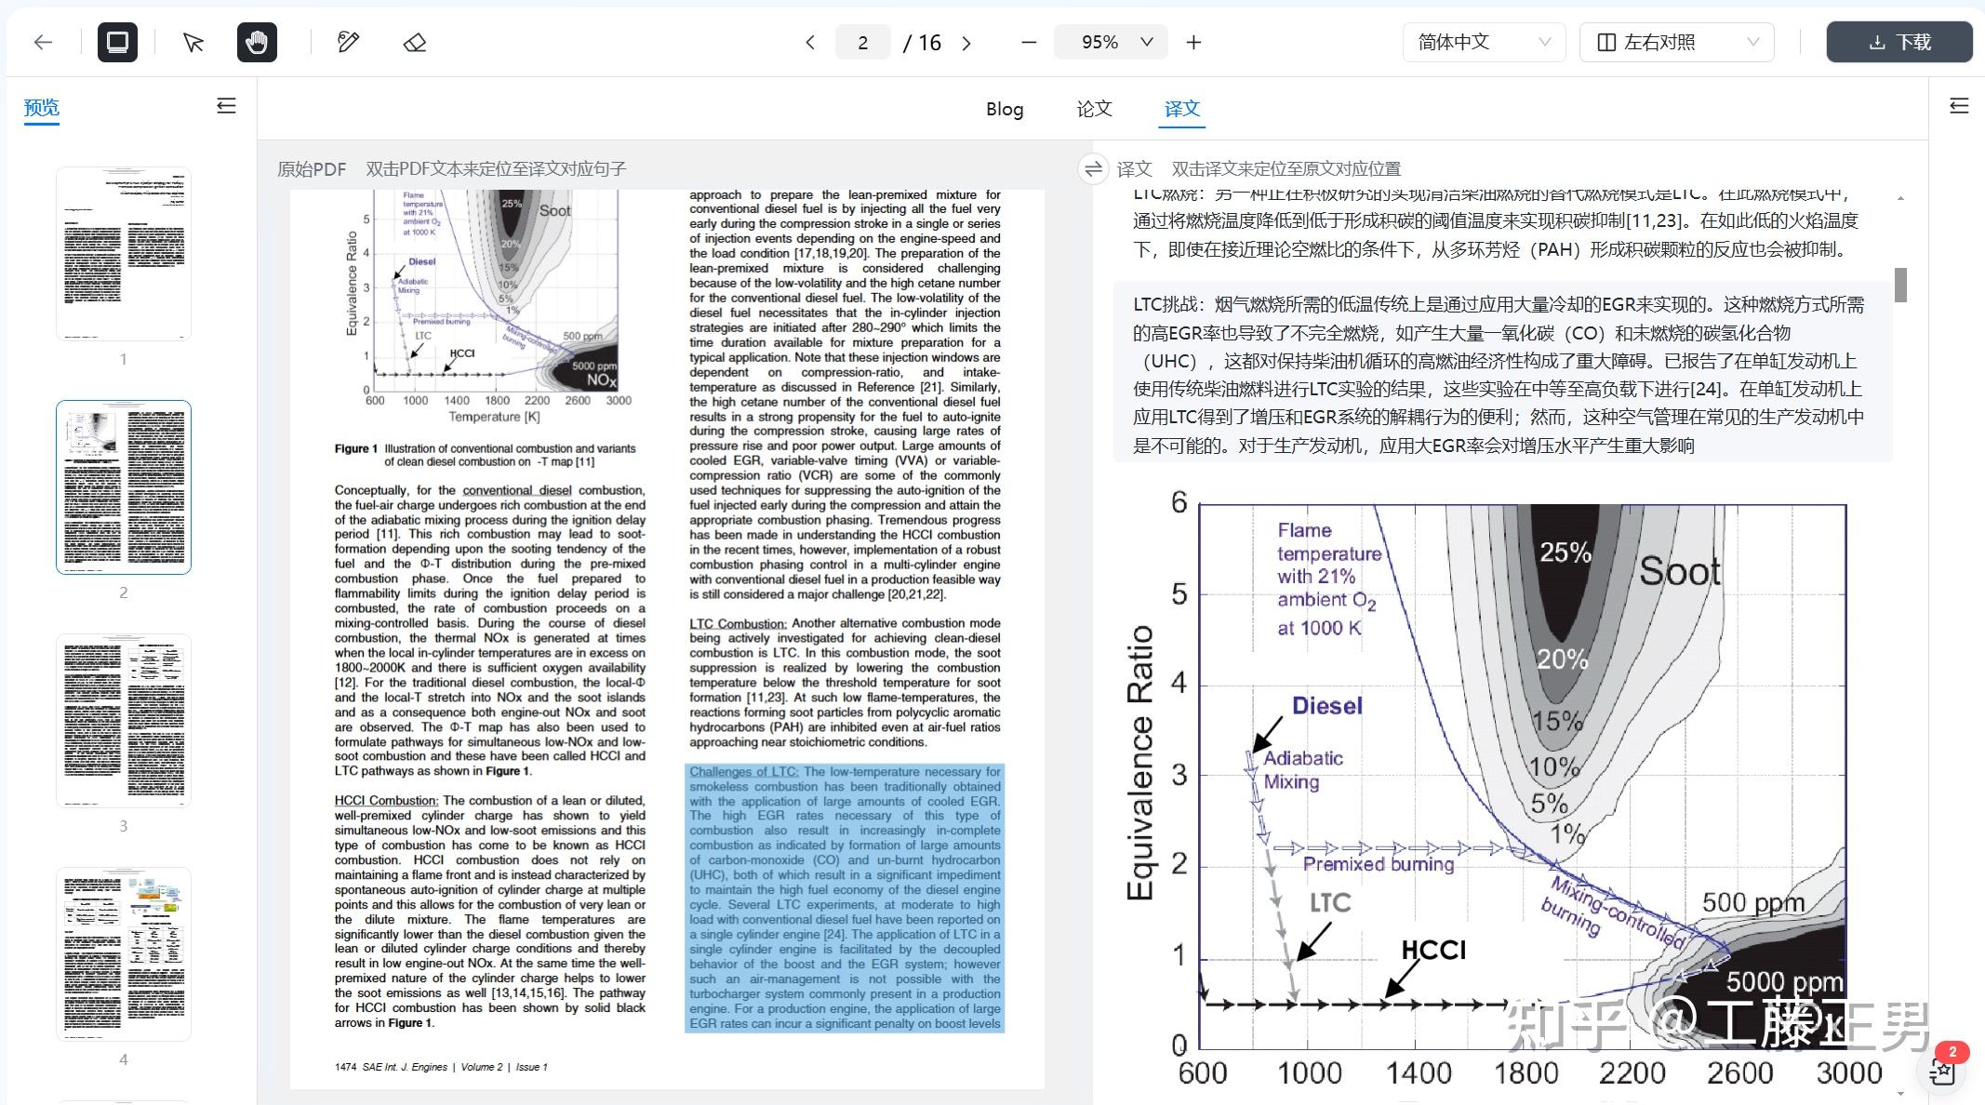The image size is (1985, 1105).
Task: Click the 'conventional diesel' underlined text
Action: tap(517, 490)
